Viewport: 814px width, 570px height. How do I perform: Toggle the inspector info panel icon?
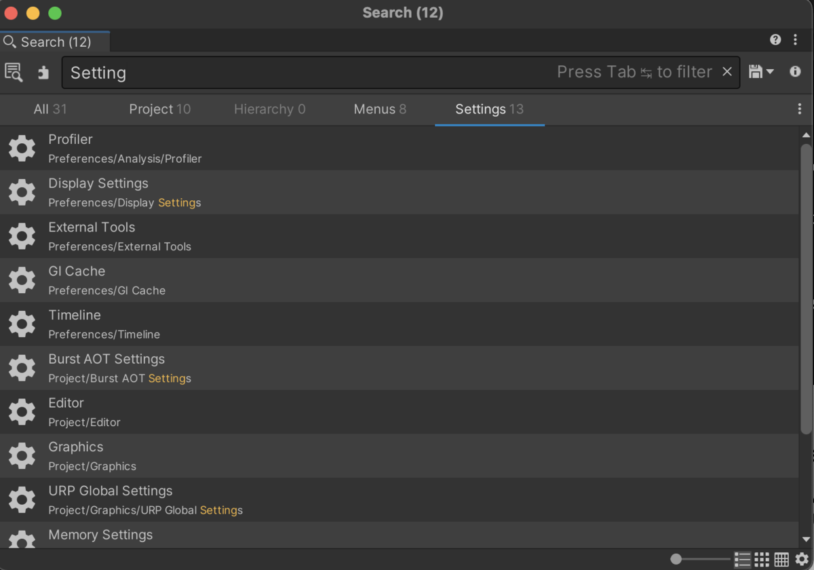tap(795, 72)
